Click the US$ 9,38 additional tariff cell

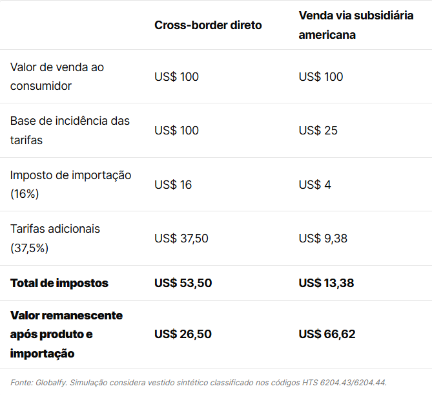323,239
